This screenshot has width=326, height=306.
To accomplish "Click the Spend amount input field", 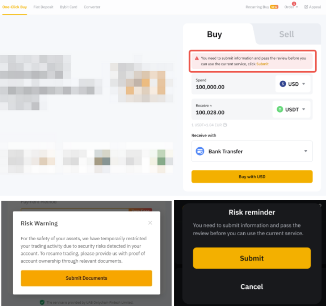I will 231,87.
